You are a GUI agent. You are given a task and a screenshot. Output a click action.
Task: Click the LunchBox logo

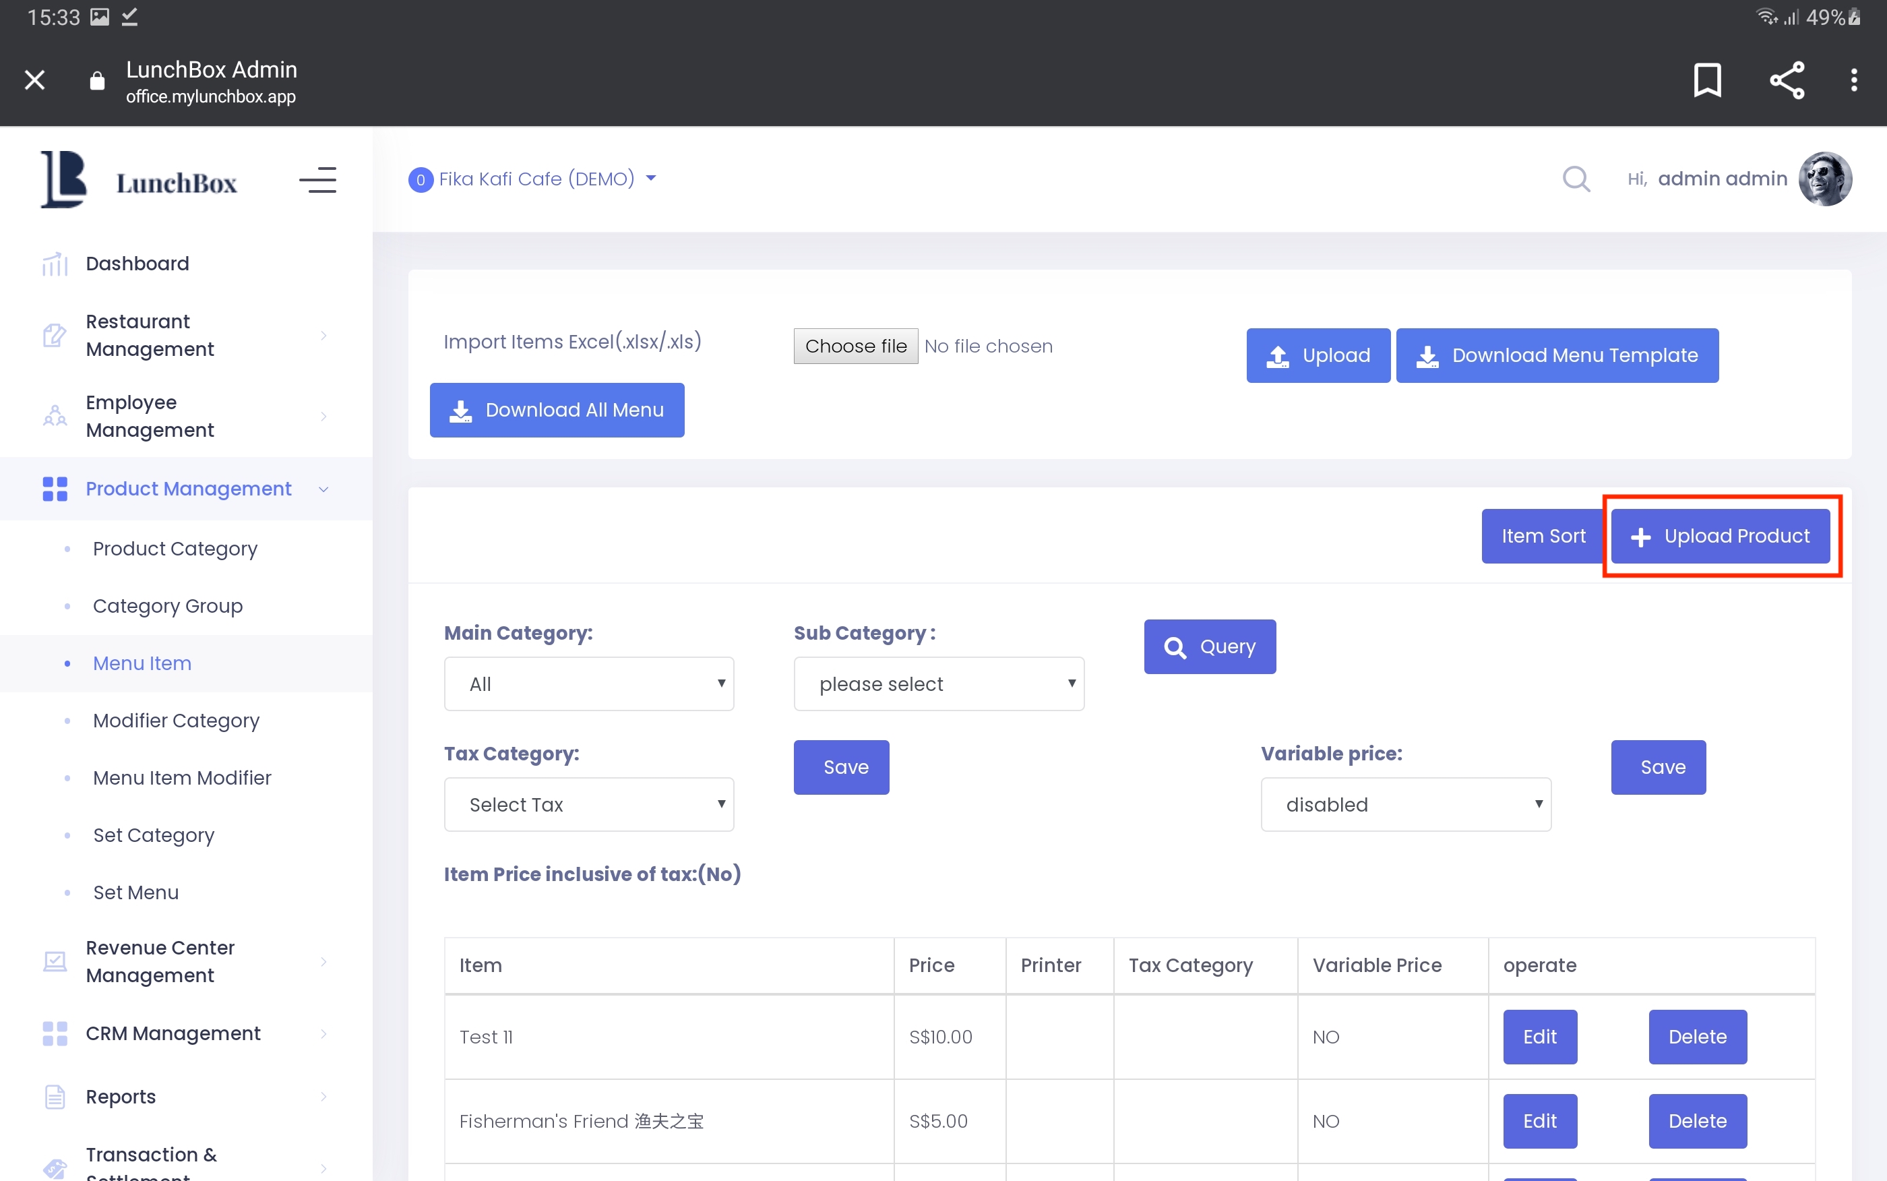[139, 181]
